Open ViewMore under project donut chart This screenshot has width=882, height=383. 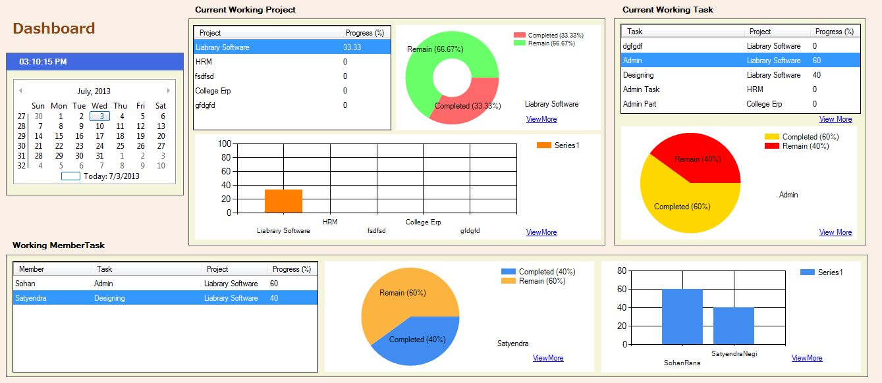click(541, 119)
